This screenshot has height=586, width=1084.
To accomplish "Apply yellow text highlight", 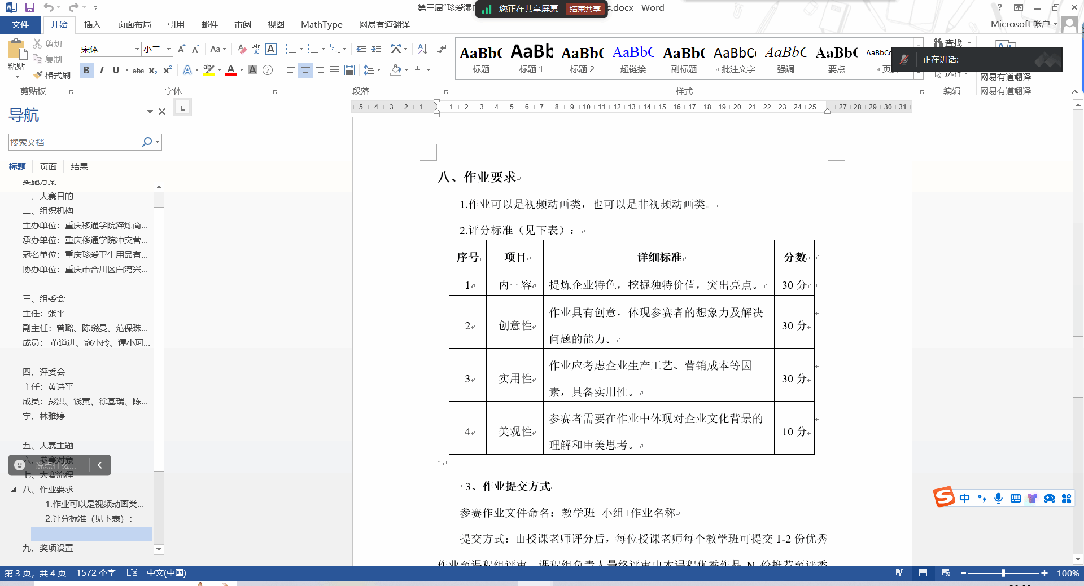I will (209, 70).
